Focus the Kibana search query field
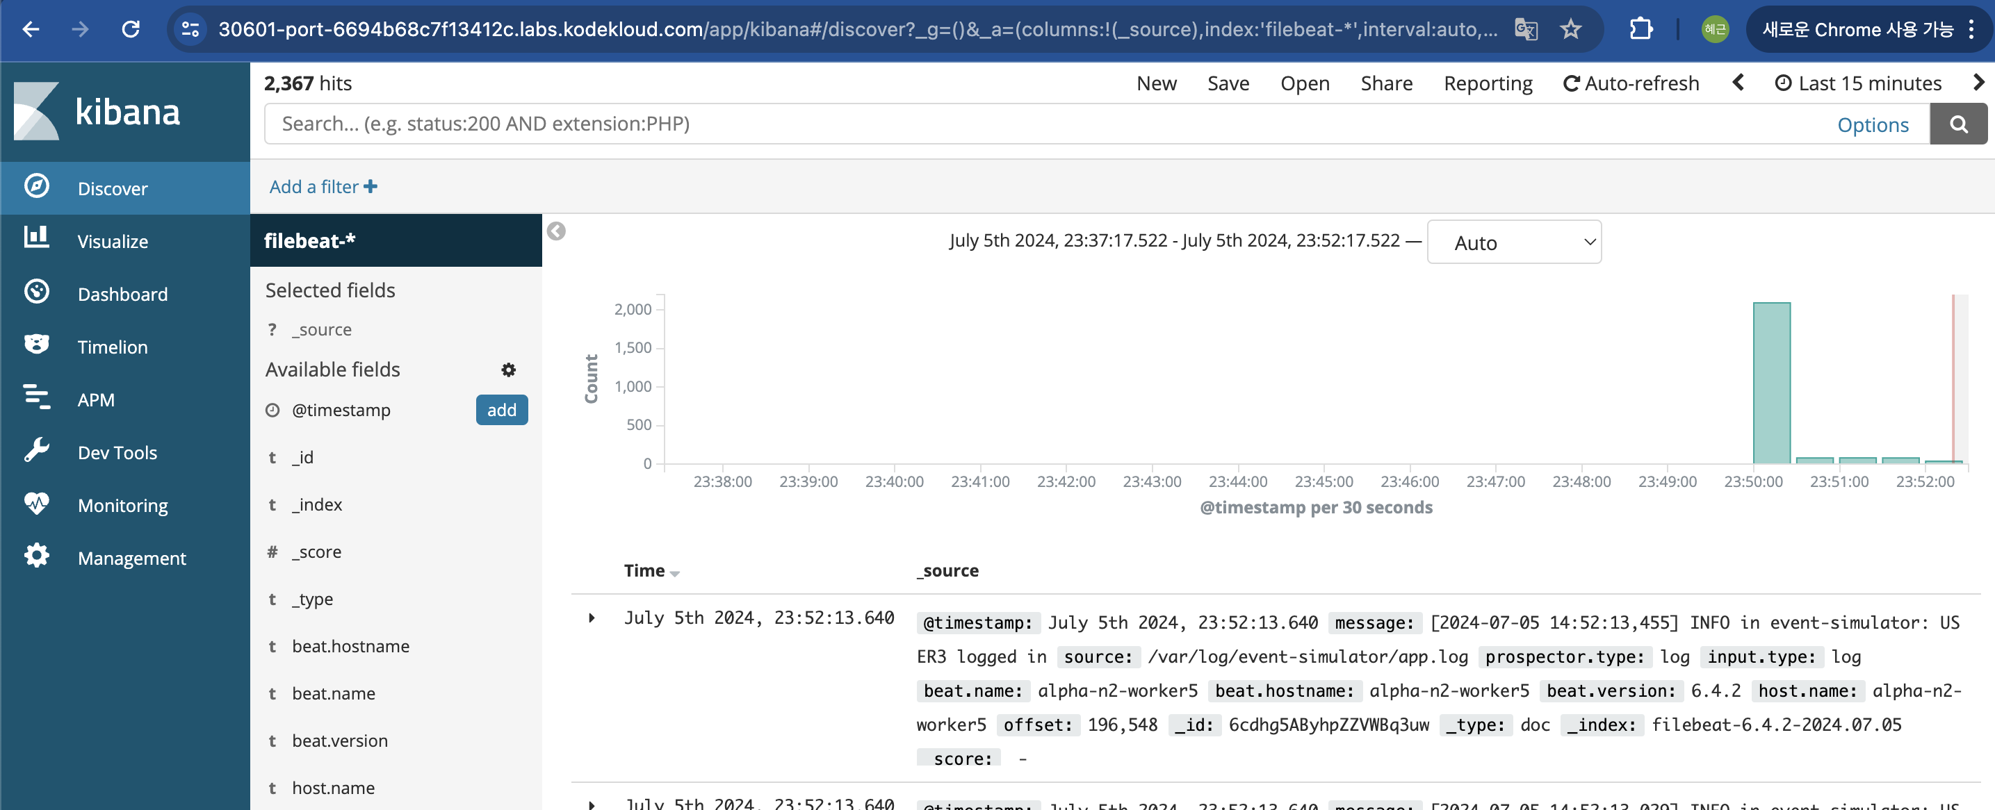Viewport: 1995px width, 810px height. [x=1045, y=124]
